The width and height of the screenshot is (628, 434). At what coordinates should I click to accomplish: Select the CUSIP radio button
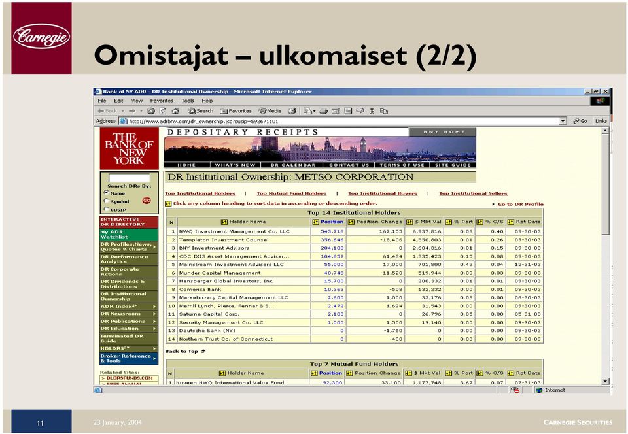106,209
